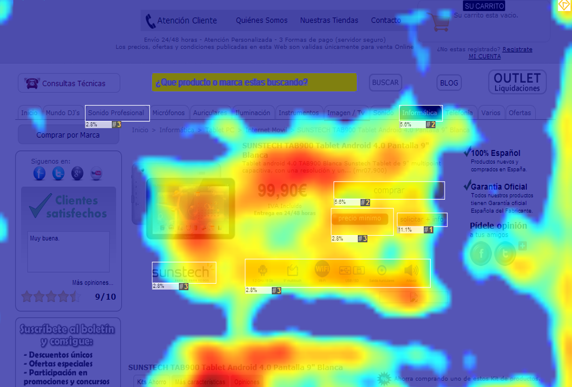Click the WiFi feature icon
572x387 pixels.
(x=322, y=270)
